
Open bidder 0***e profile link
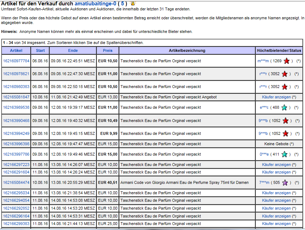(x=264, y=154)
